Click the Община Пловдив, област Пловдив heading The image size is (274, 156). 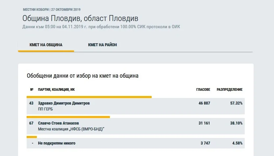click(80, 18)
